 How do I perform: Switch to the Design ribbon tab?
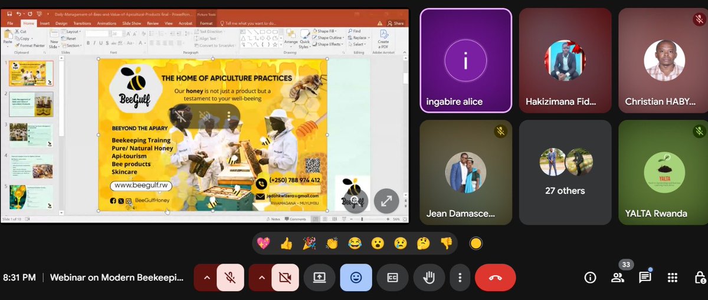tap(61, 23)
